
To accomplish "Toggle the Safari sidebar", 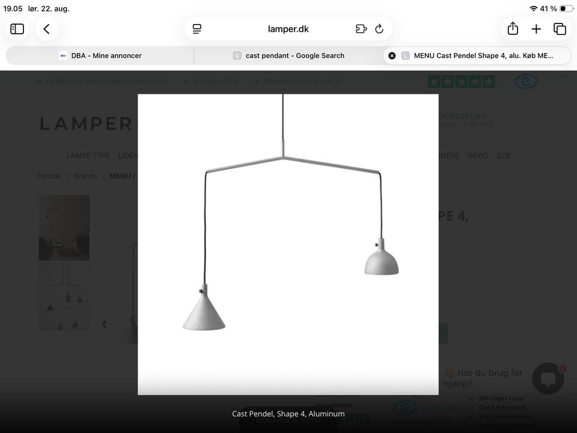I will point(17,29).
